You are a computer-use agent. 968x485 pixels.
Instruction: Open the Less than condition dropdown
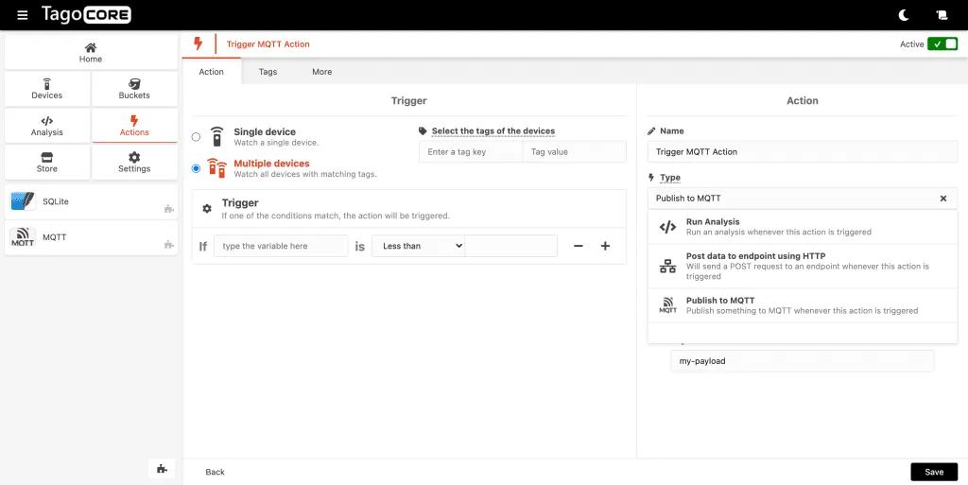click(x=418, y=246)
